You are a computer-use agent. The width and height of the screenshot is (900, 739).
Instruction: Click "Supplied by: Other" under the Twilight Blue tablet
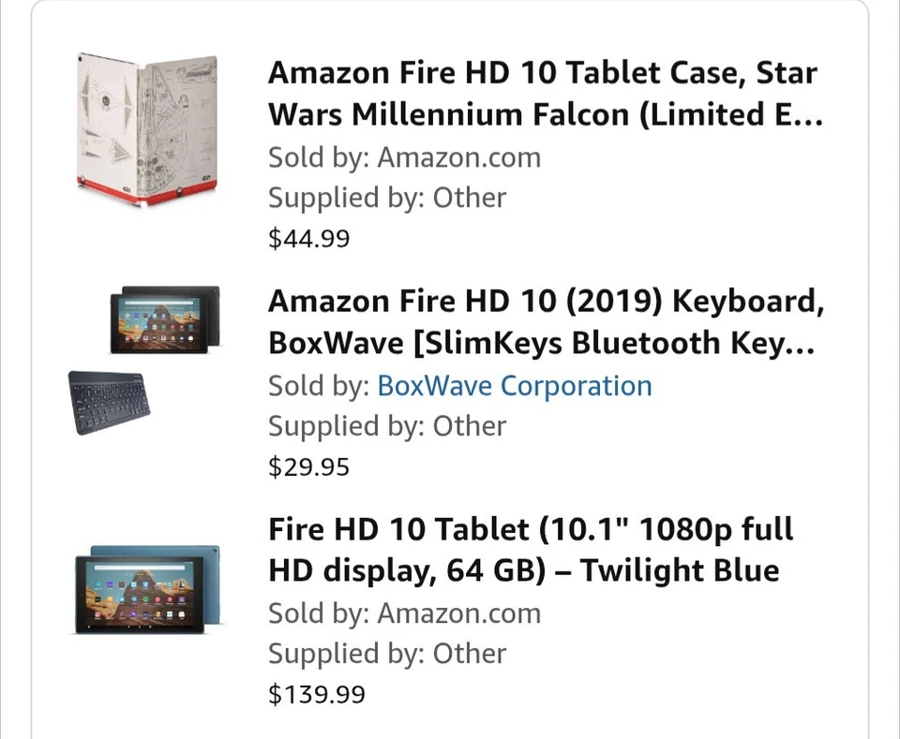pos(386,654)
